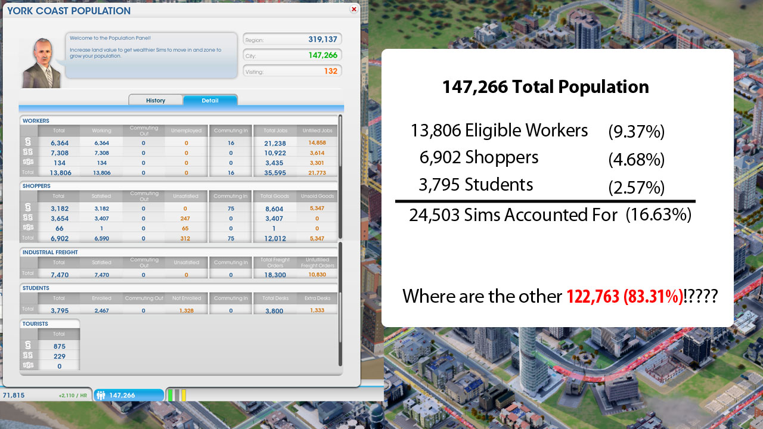Click the 3,435 total jobs value
Screen dimensions: 763x429
[274, 163]
